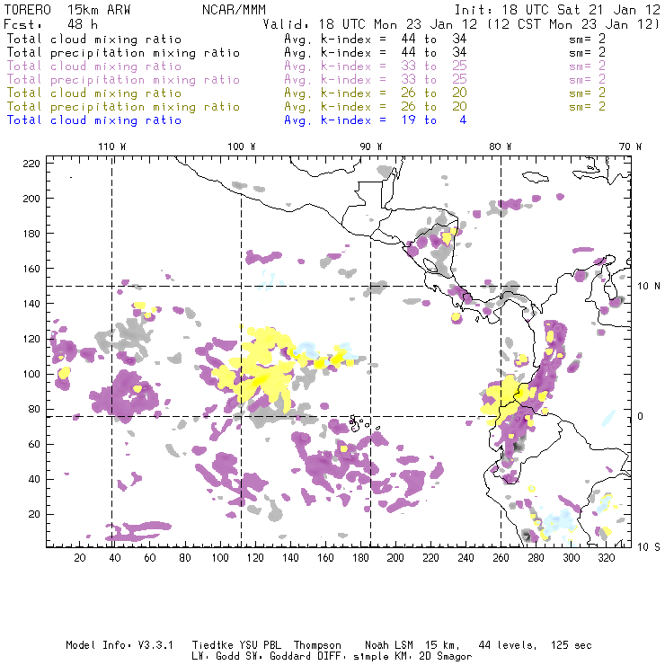665x665 pixels.
Task: Click 'sm= 2' on olive precipitation row
Action: (x=587, y=106)
